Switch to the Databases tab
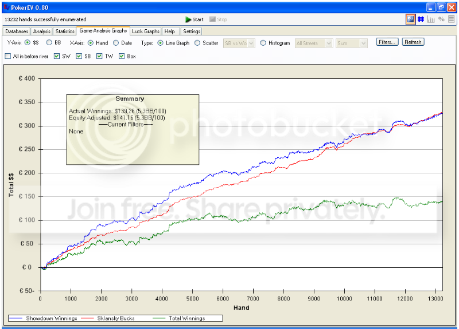Image resolution: width=459 pixels, height=329 pixels. tap(17, 31)
